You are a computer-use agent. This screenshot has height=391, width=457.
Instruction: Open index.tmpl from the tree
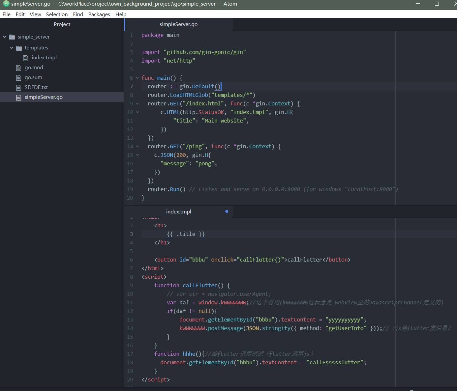[x=44, y=58]
